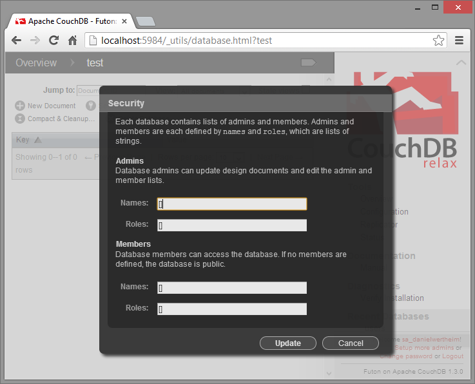Screen dimensions: 475x384
Task: Collapse the sidebar with the top arrow
Action: (x=461, y=62)
